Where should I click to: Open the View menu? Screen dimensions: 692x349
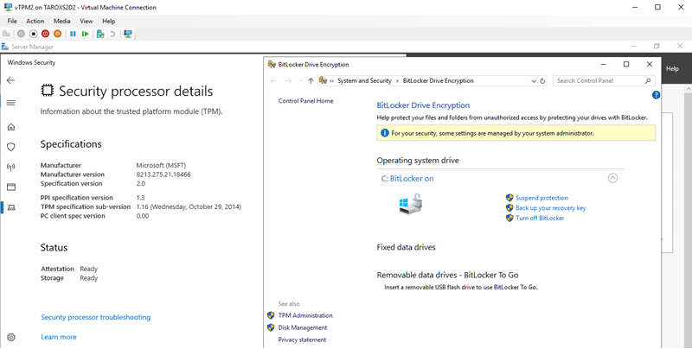(86, 21)
